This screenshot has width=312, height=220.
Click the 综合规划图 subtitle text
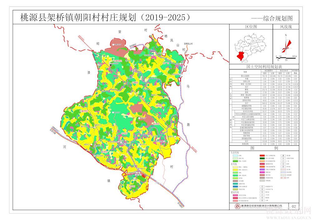(x=278, y=18)
